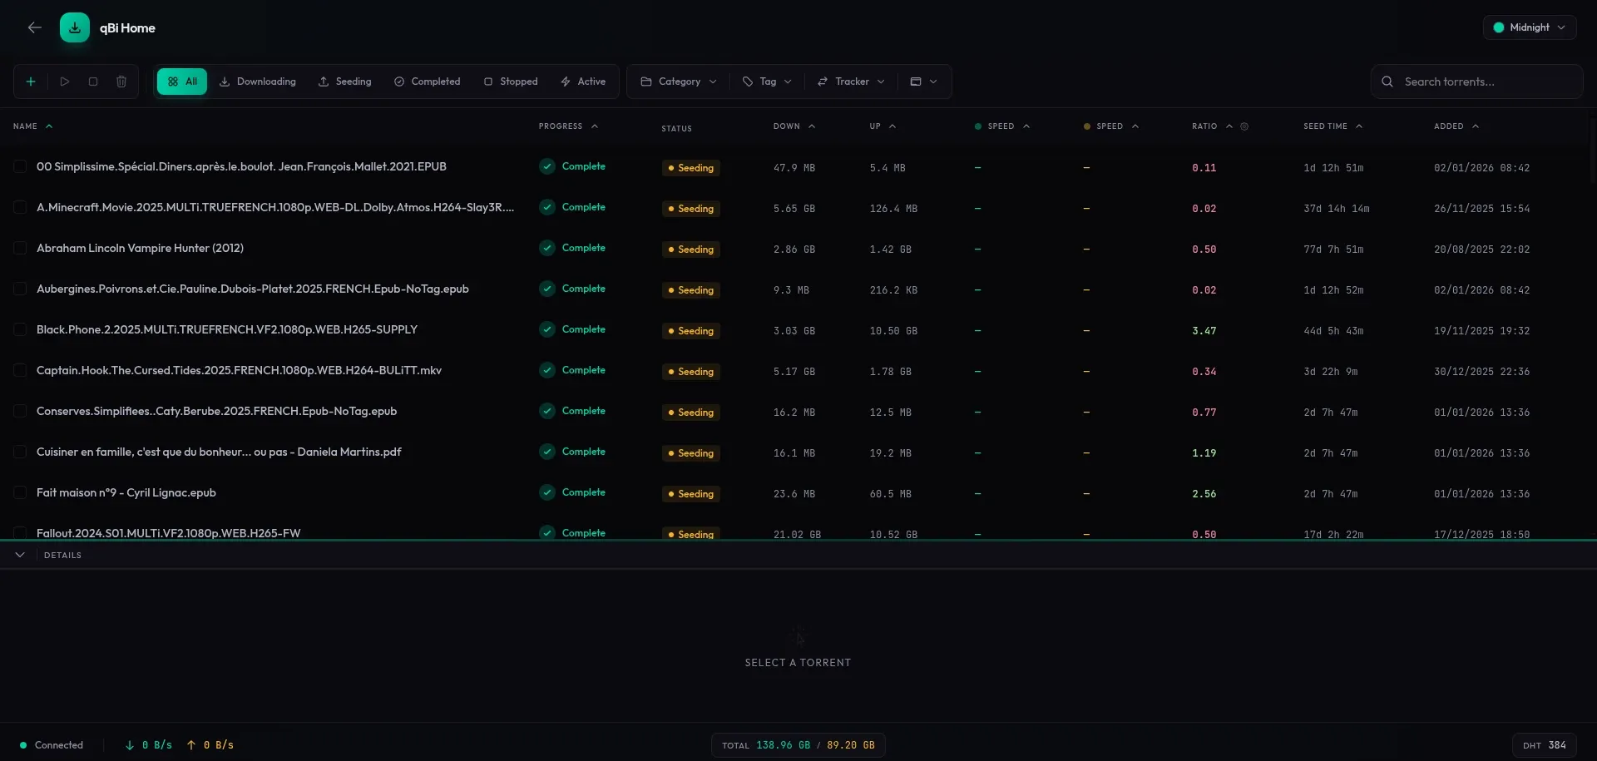Click the add torrent plus icon
This screenshot has width=1597, height=761.
click(31, 82)
